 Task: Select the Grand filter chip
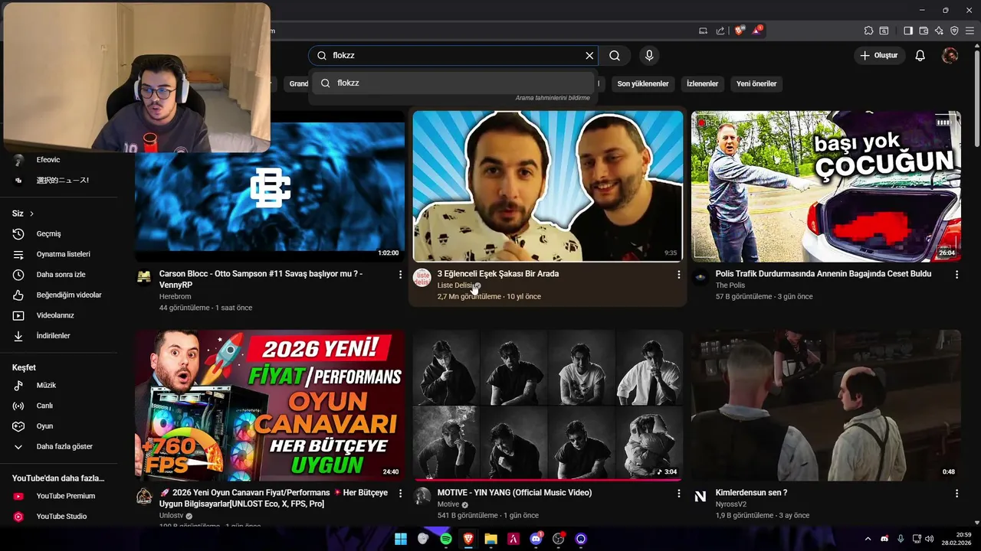tap(298, 83)
